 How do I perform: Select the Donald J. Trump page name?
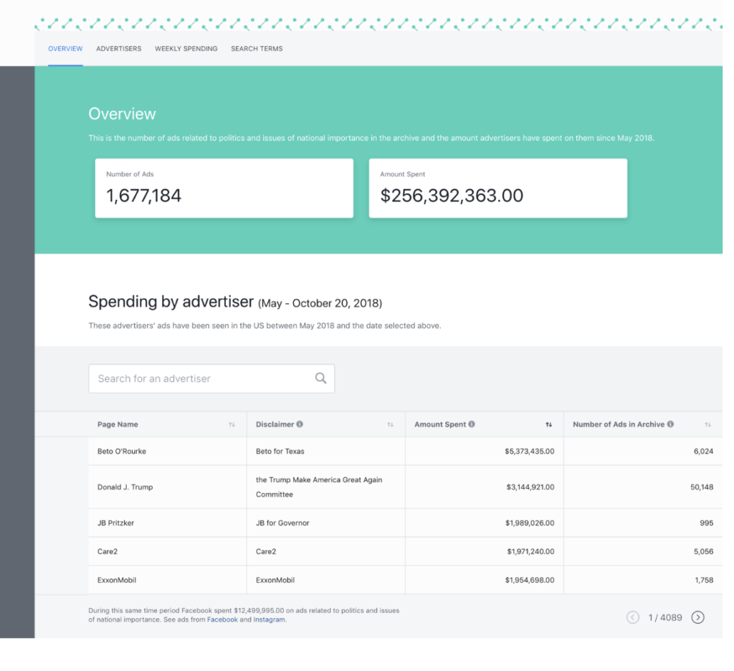pos(125,487)
